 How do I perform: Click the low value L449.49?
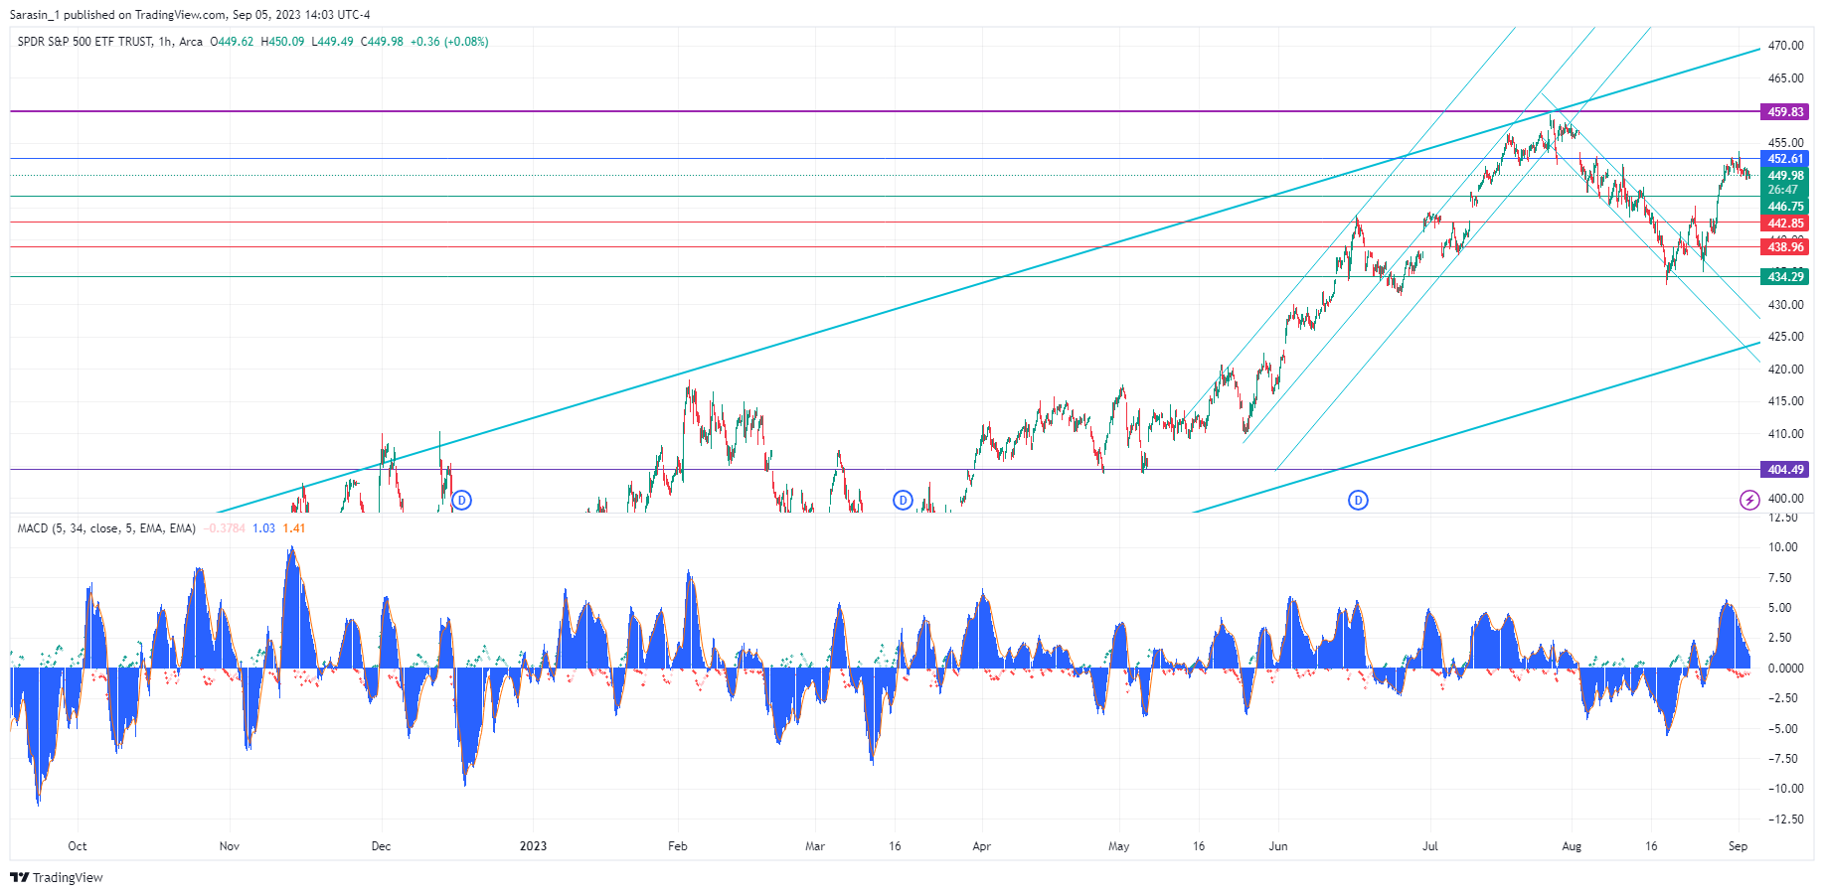tap(332, 42)
